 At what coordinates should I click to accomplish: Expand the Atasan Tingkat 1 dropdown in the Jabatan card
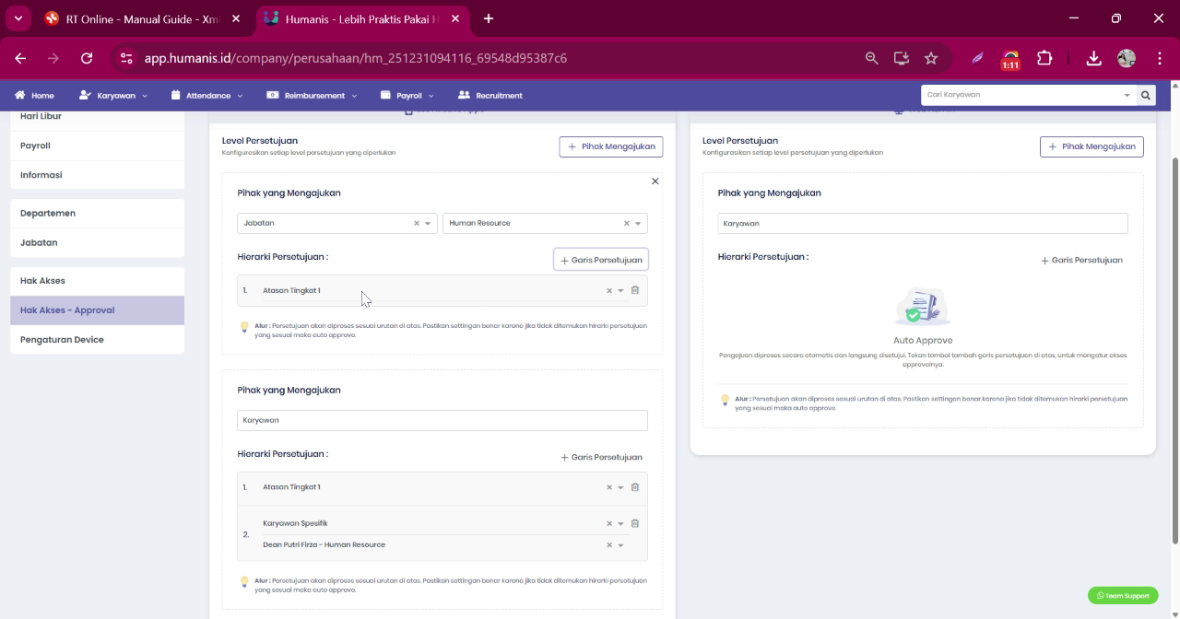point(620,290)
